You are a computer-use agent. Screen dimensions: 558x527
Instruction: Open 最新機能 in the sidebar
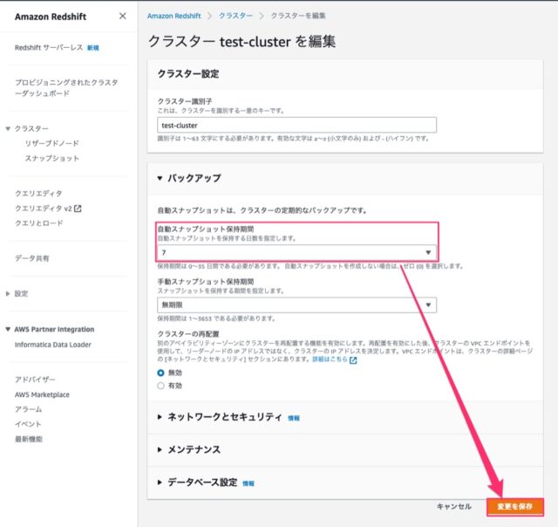click(29, 439)
